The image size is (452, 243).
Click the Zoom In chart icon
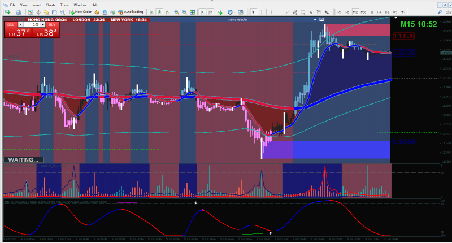(176, 12)
